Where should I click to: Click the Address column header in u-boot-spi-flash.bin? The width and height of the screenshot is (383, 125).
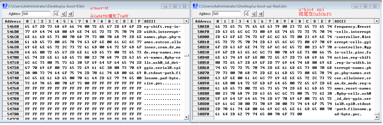[203, 21]
